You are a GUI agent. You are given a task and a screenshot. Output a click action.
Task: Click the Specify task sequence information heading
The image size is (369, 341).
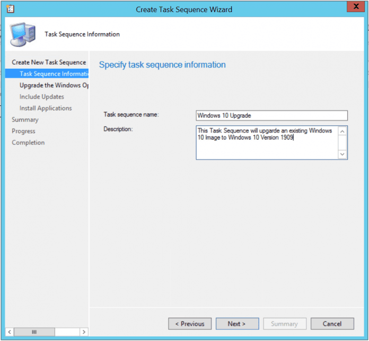[162, 65]
